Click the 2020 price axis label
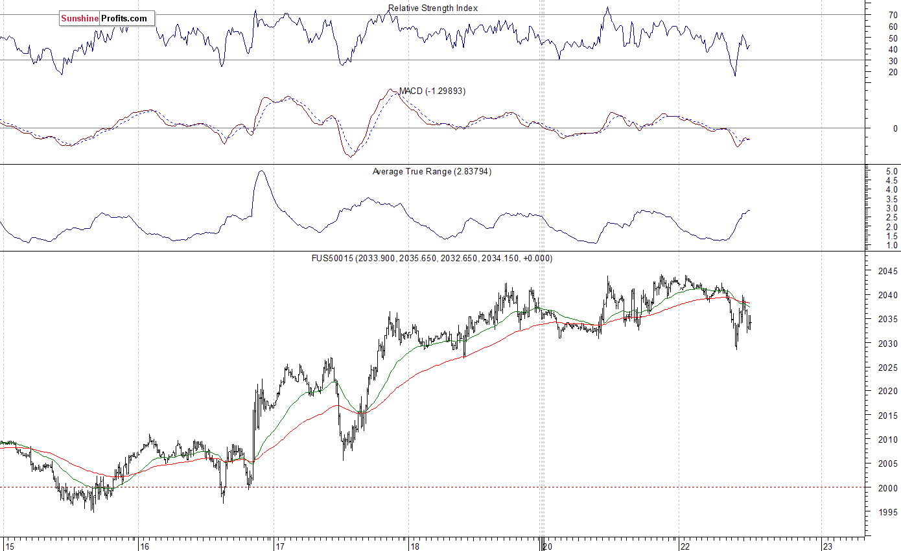Image resolution: width=901 pixels, height=551 pixels. click(889, 392)
